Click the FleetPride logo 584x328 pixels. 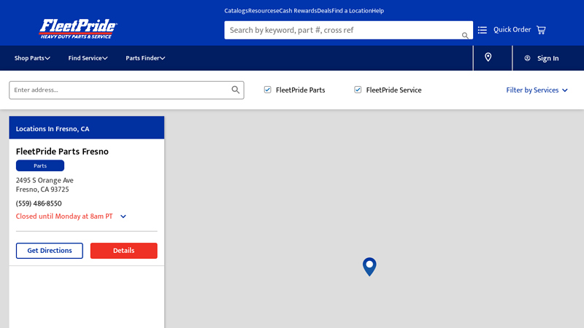(78, 29)
